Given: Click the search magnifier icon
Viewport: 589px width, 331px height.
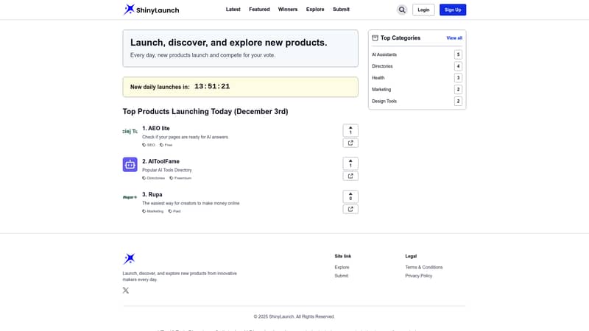Looking at the screenshot, I should (402, 10).
